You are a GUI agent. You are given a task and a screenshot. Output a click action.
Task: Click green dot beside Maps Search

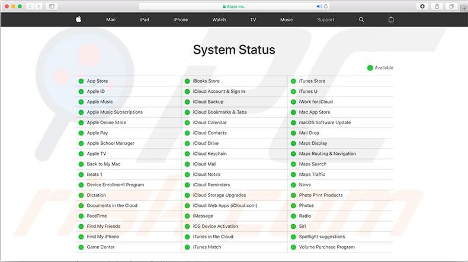coord(293,164)
